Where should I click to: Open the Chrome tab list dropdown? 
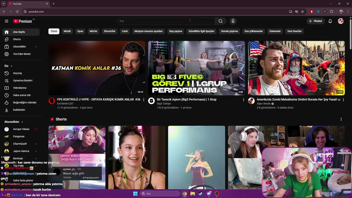click(4, 4)
